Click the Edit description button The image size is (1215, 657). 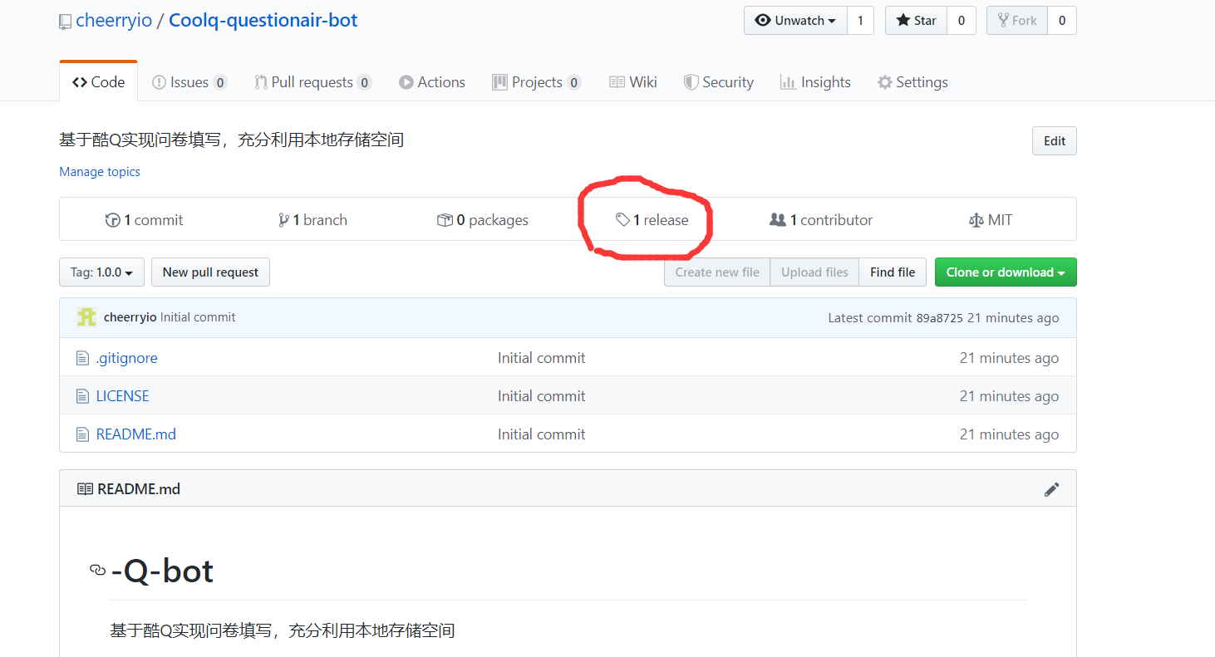point(1055,141)
